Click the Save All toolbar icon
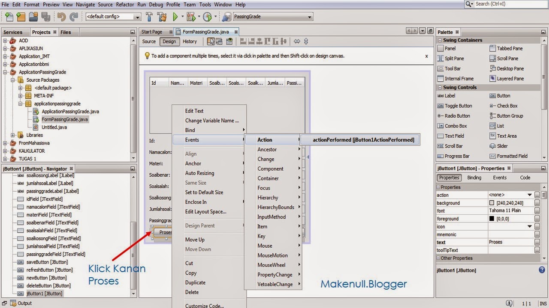Image resolution: width=549 pixels, height=308 pixels. coord(45,17)
